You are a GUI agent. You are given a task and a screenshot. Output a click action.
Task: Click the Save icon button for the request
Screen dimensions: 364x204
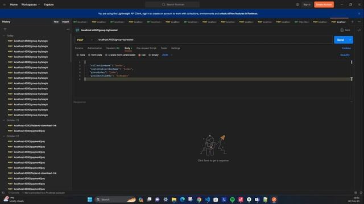pos(345,30)
